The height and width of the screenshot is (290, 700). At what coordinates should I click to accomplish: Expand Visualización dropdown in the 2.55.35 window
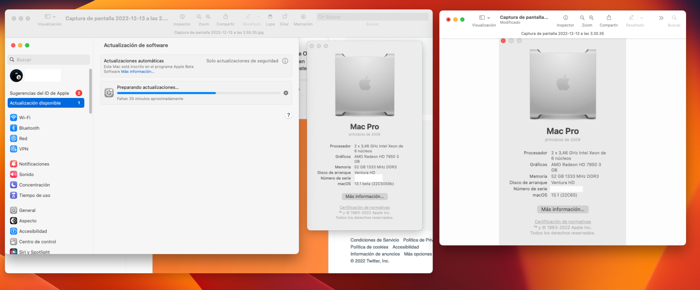pyautogui.click(x=54, y=17)
